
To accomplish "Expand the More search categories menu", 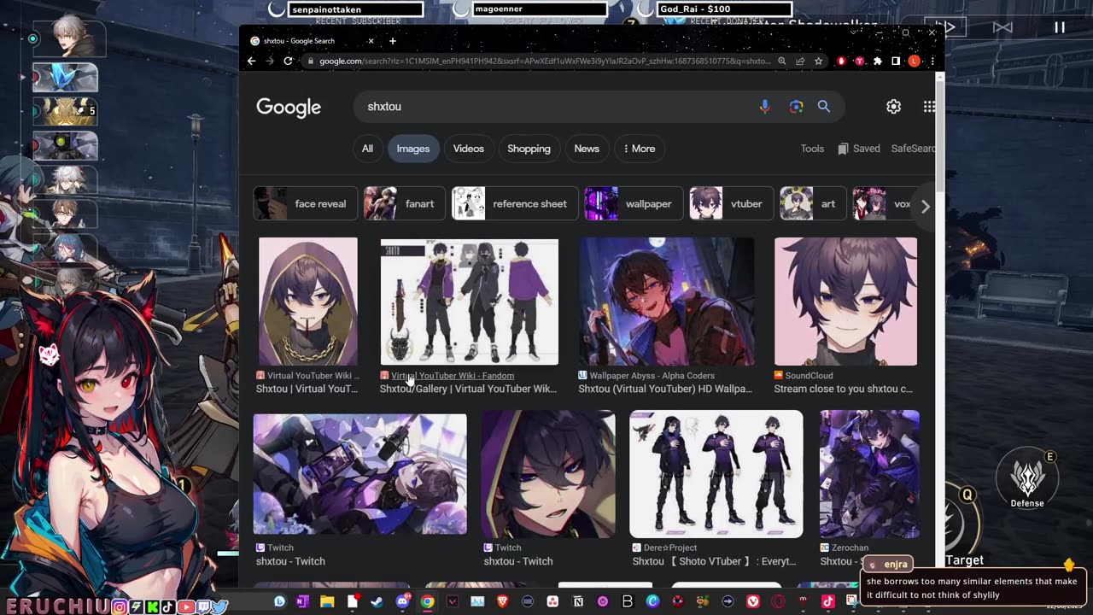I will 639,149.
